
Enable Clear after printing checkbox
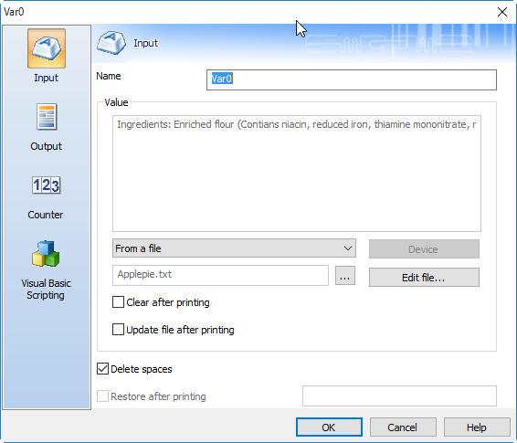(x=118, y=302)
